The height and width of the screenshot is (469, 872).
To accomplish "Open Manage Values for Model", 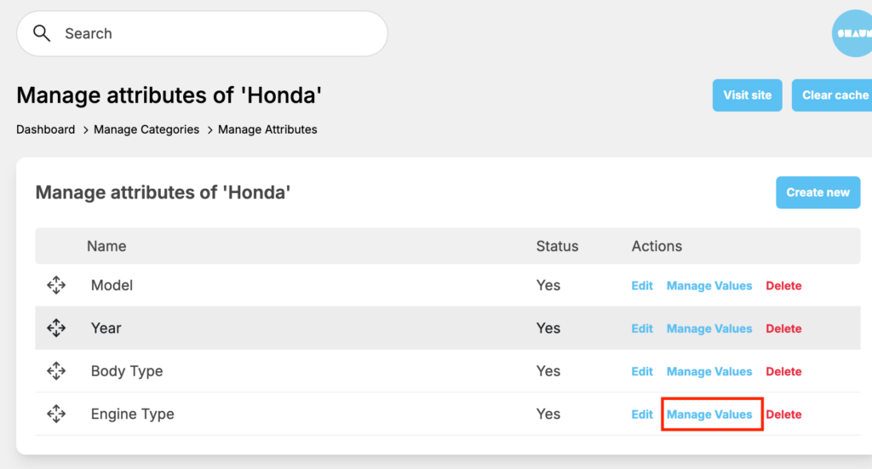I will 709,286.
